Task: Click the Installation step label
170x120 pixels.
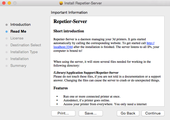Action: point(19,59)
